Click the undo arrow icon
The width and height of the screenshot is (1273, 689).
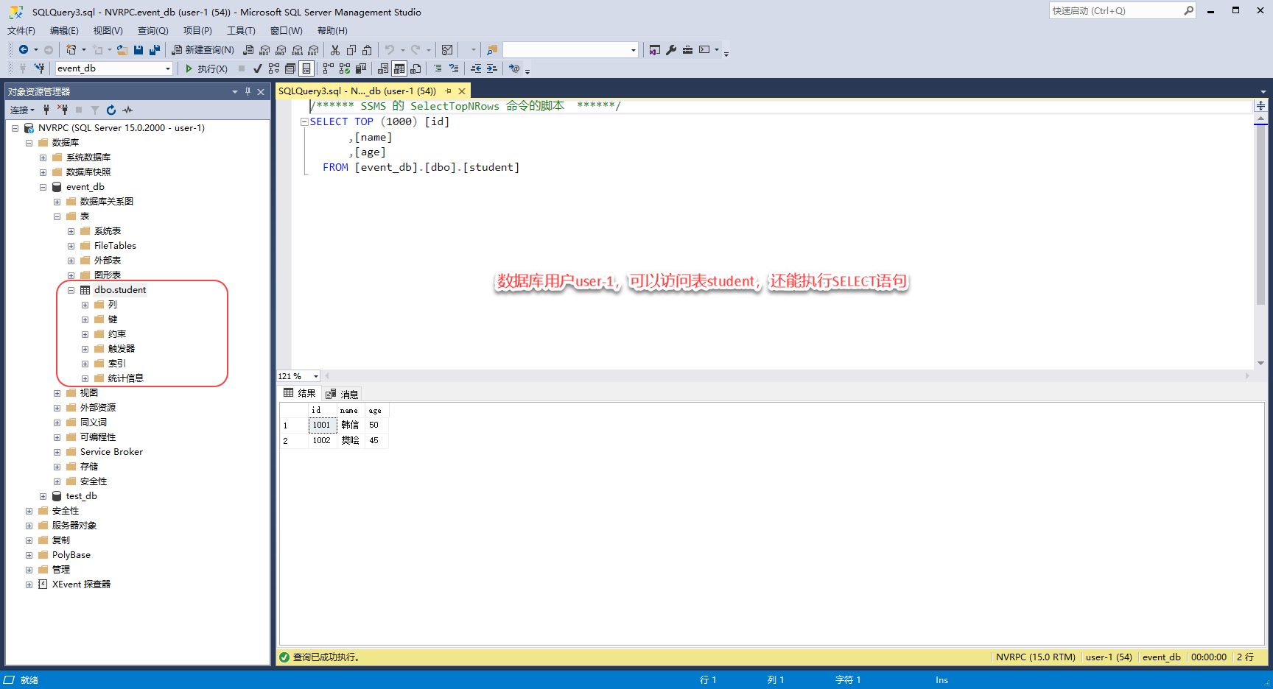point(390,49)
